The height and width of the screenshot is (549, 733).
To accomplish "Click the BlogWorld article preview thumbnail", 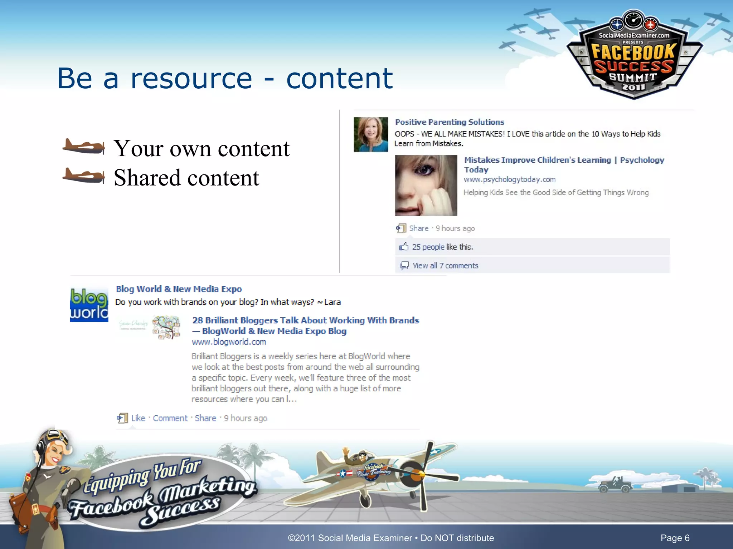I will [x=149, y=327].
